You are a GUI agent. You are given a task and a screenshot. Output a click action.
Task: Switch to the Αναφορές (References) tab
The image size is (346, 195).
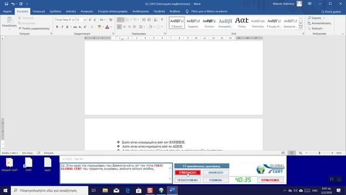86,11
